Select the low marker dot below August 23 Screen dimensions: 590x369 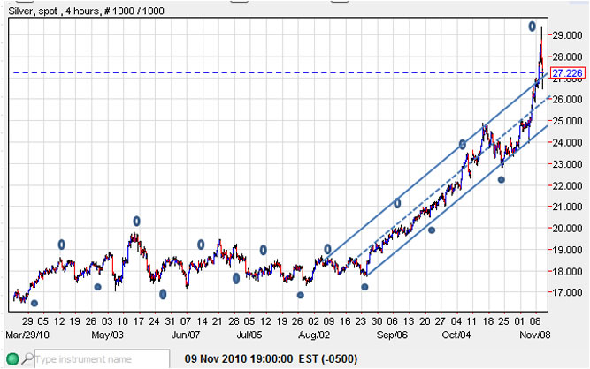[x=364, y=287]
